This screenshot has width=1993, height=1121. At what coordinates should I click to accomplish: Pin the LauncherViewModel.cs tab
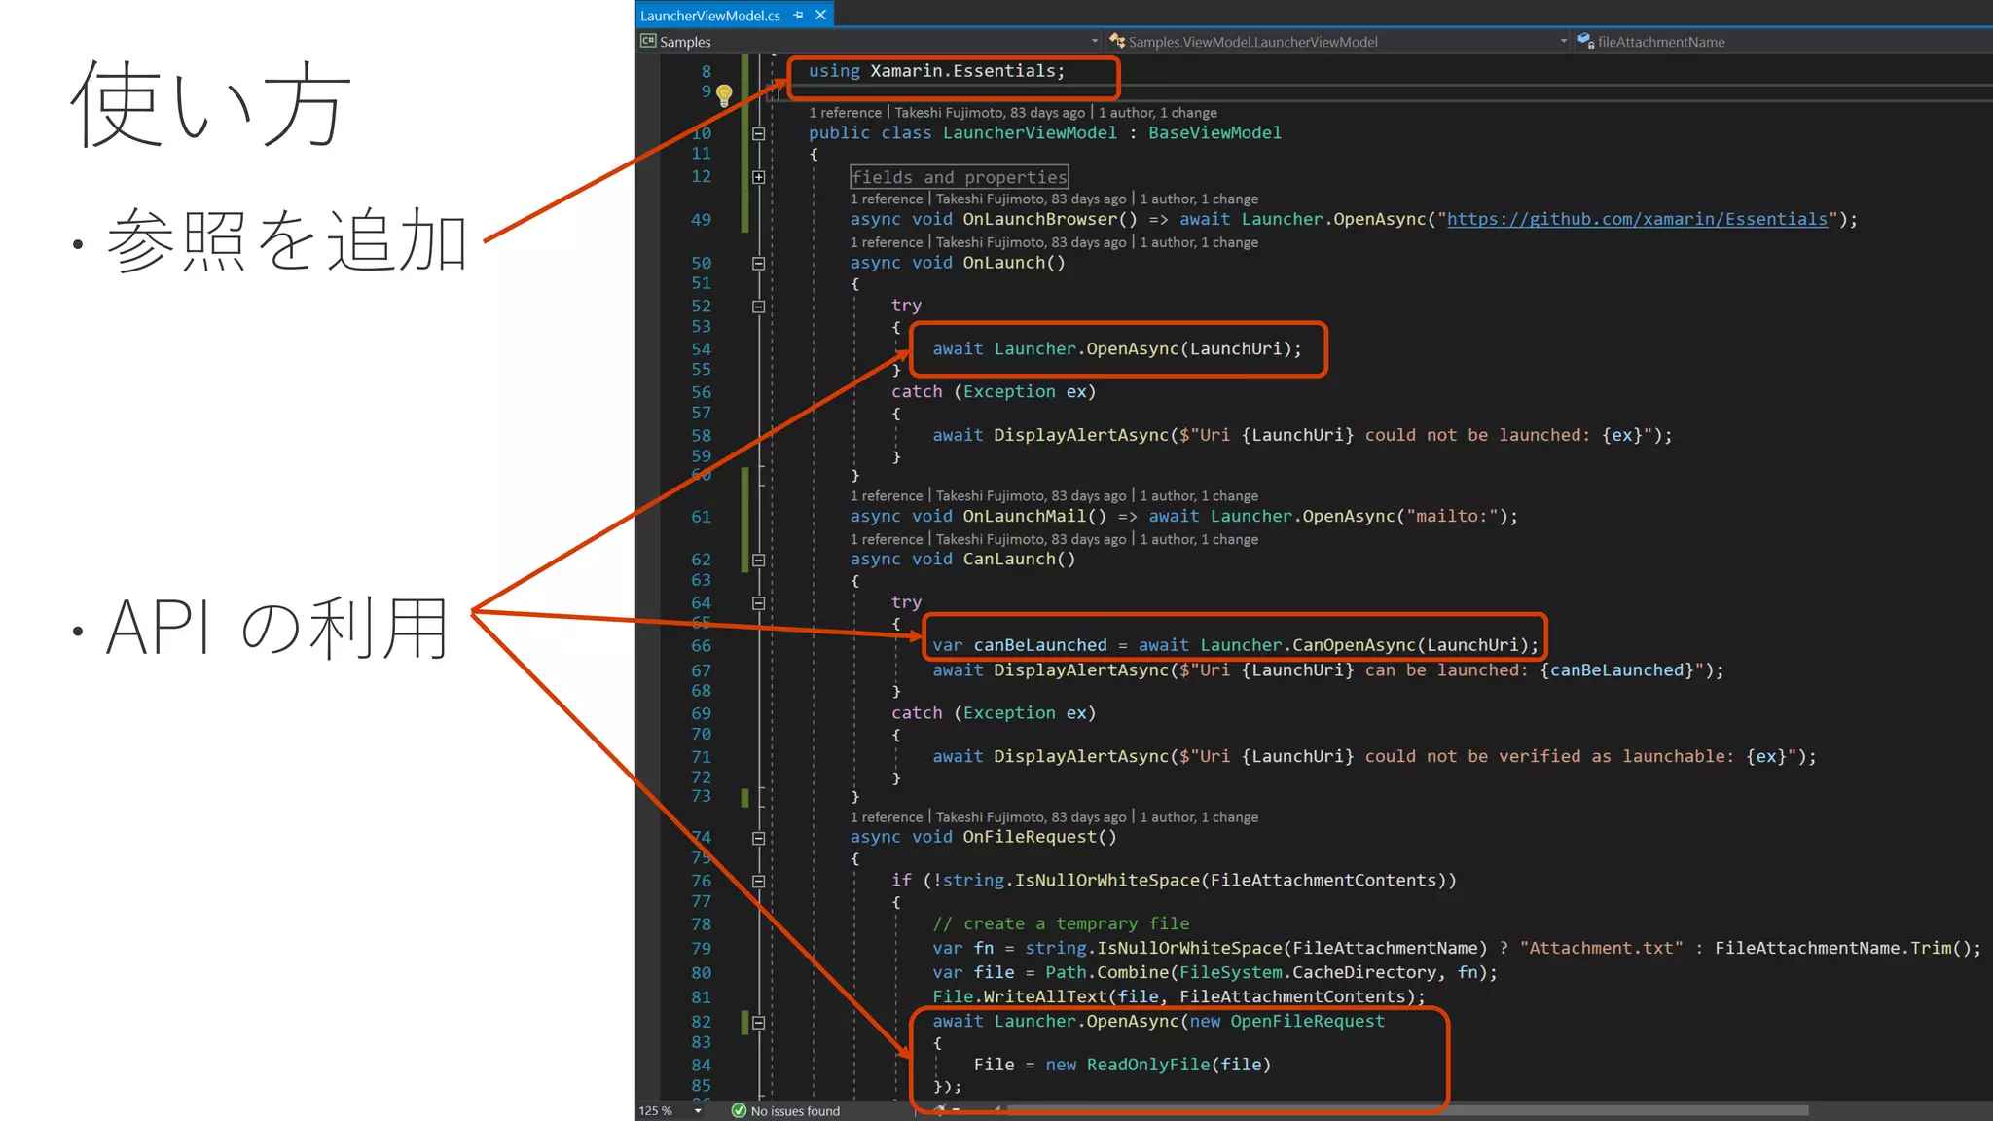(x=798, y=15)
